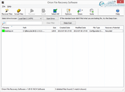Click the Recycled recovery potential cell

108,31
